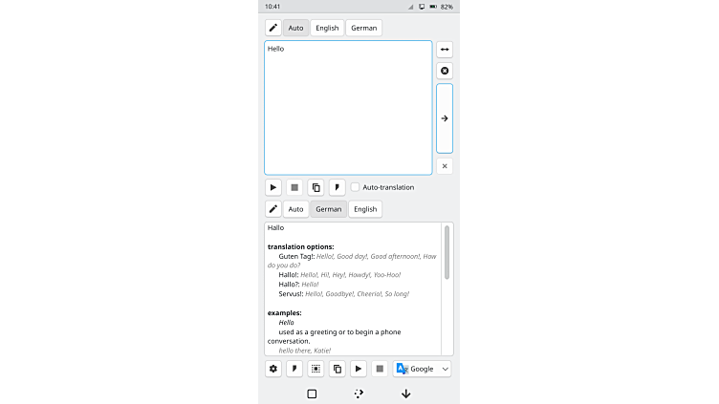Click the swap languages arrows icon

click(x=445, y=49)
